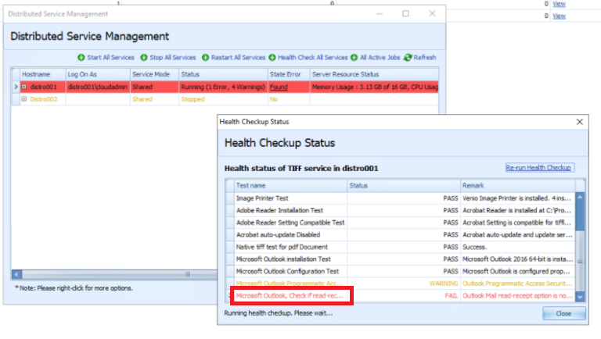Click left arrow of services grid horizontal scrollbar
The height and width of the screenshot is (339, 601).
[16, 274]
